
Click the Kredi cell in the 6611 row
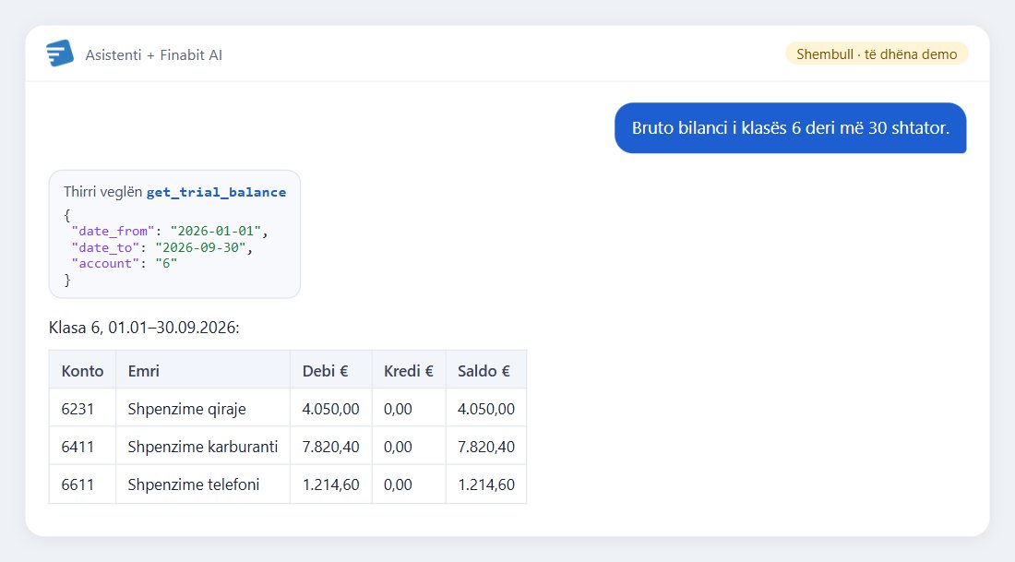pos(409,484)
